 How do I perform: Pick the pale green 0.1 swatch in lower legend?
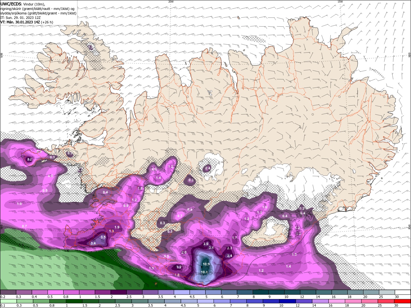coord(8,301)
